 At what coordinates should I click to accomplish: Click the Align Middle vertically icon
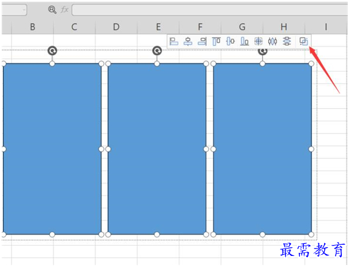230,41
